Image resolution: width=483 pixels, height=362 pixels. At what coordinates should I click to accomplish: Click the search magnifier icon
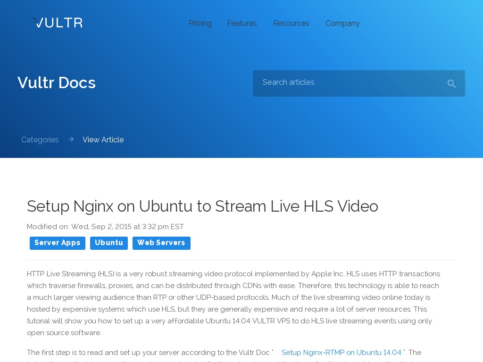click(x=451, y=83)
